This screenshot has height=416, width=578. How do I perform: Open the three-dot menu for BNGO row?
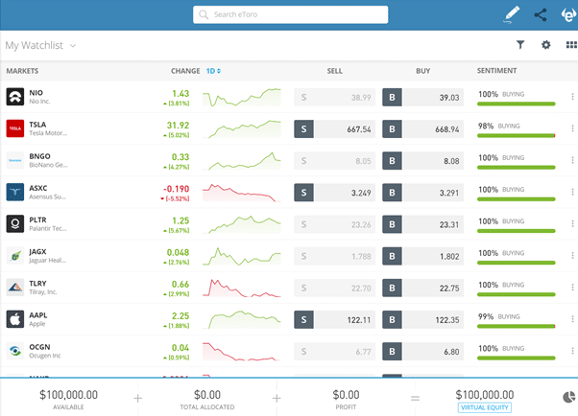click(x=572, y=160)
